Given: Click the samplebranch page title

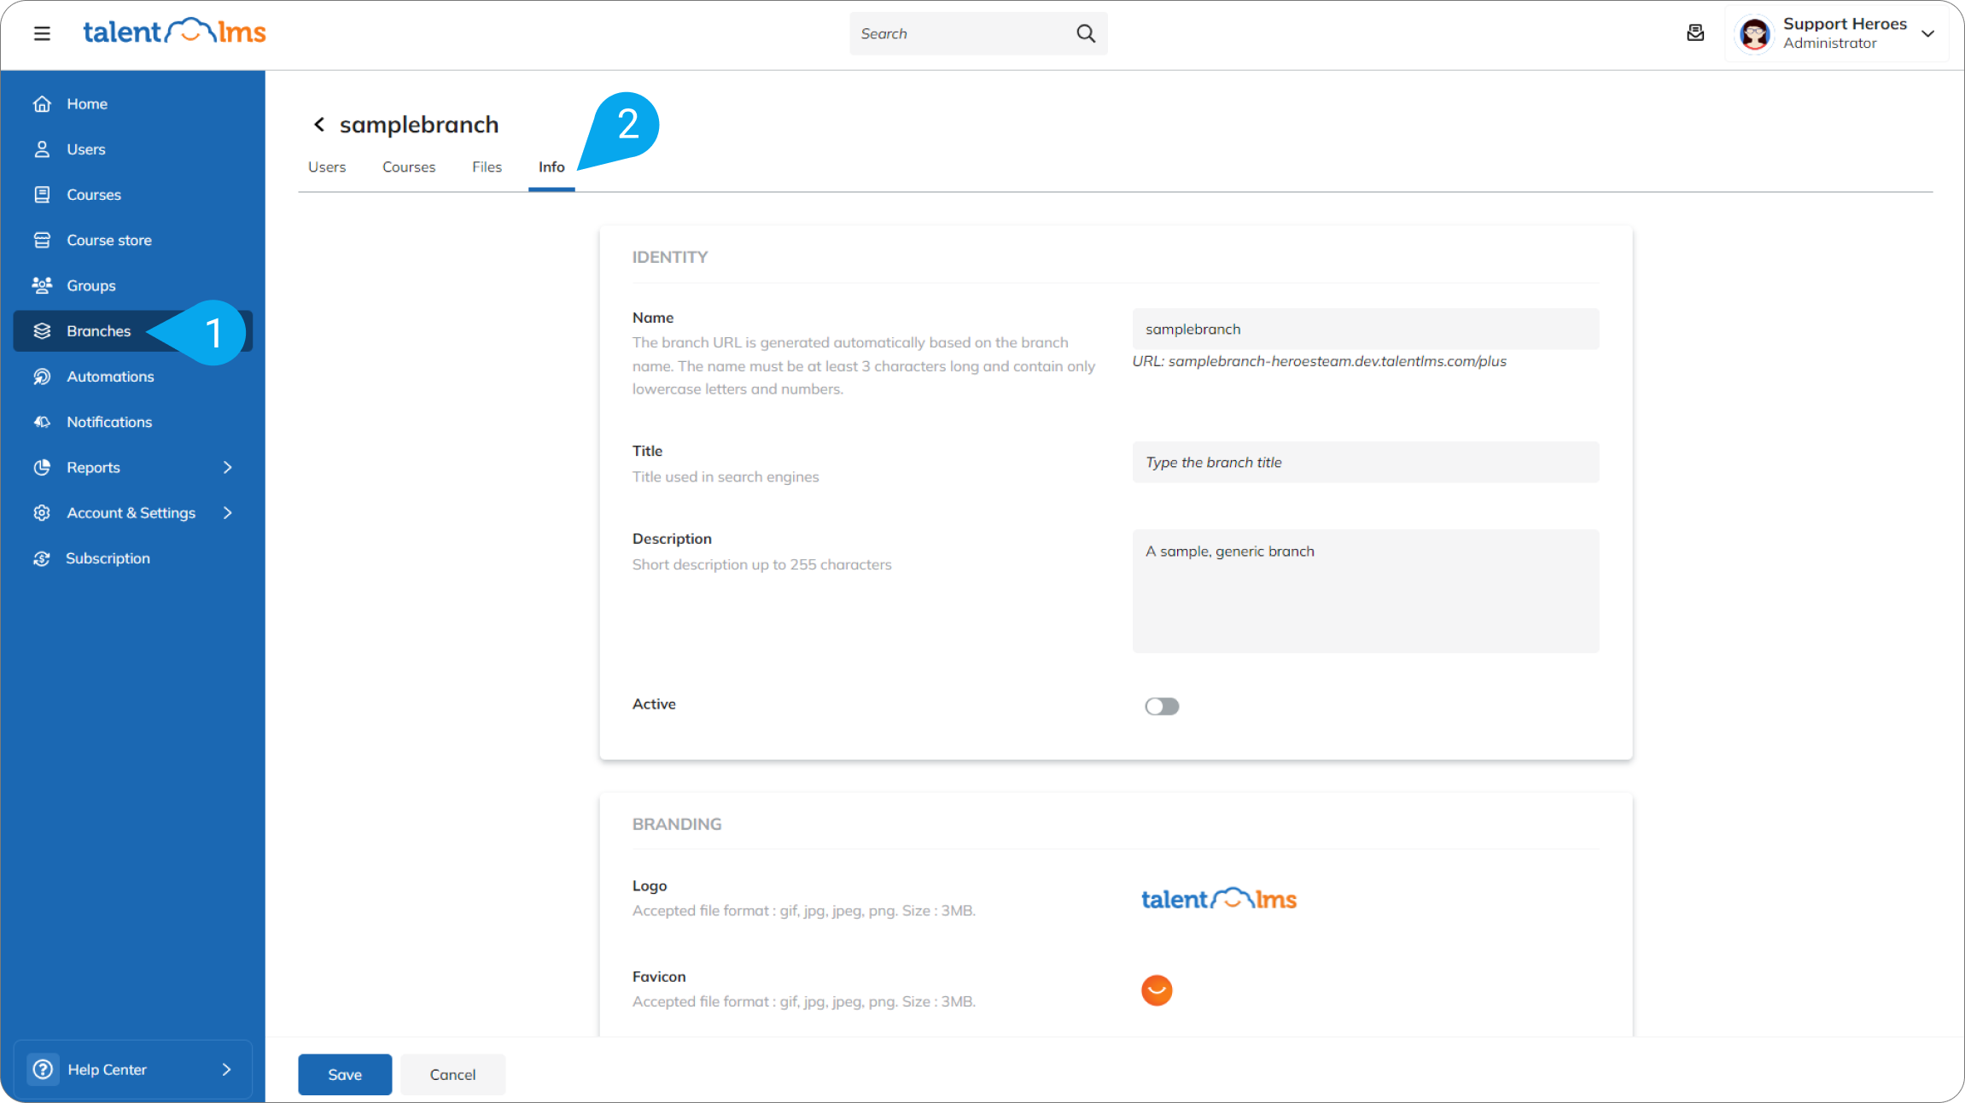Looking at the screenshot, I should tap(419, 125).
